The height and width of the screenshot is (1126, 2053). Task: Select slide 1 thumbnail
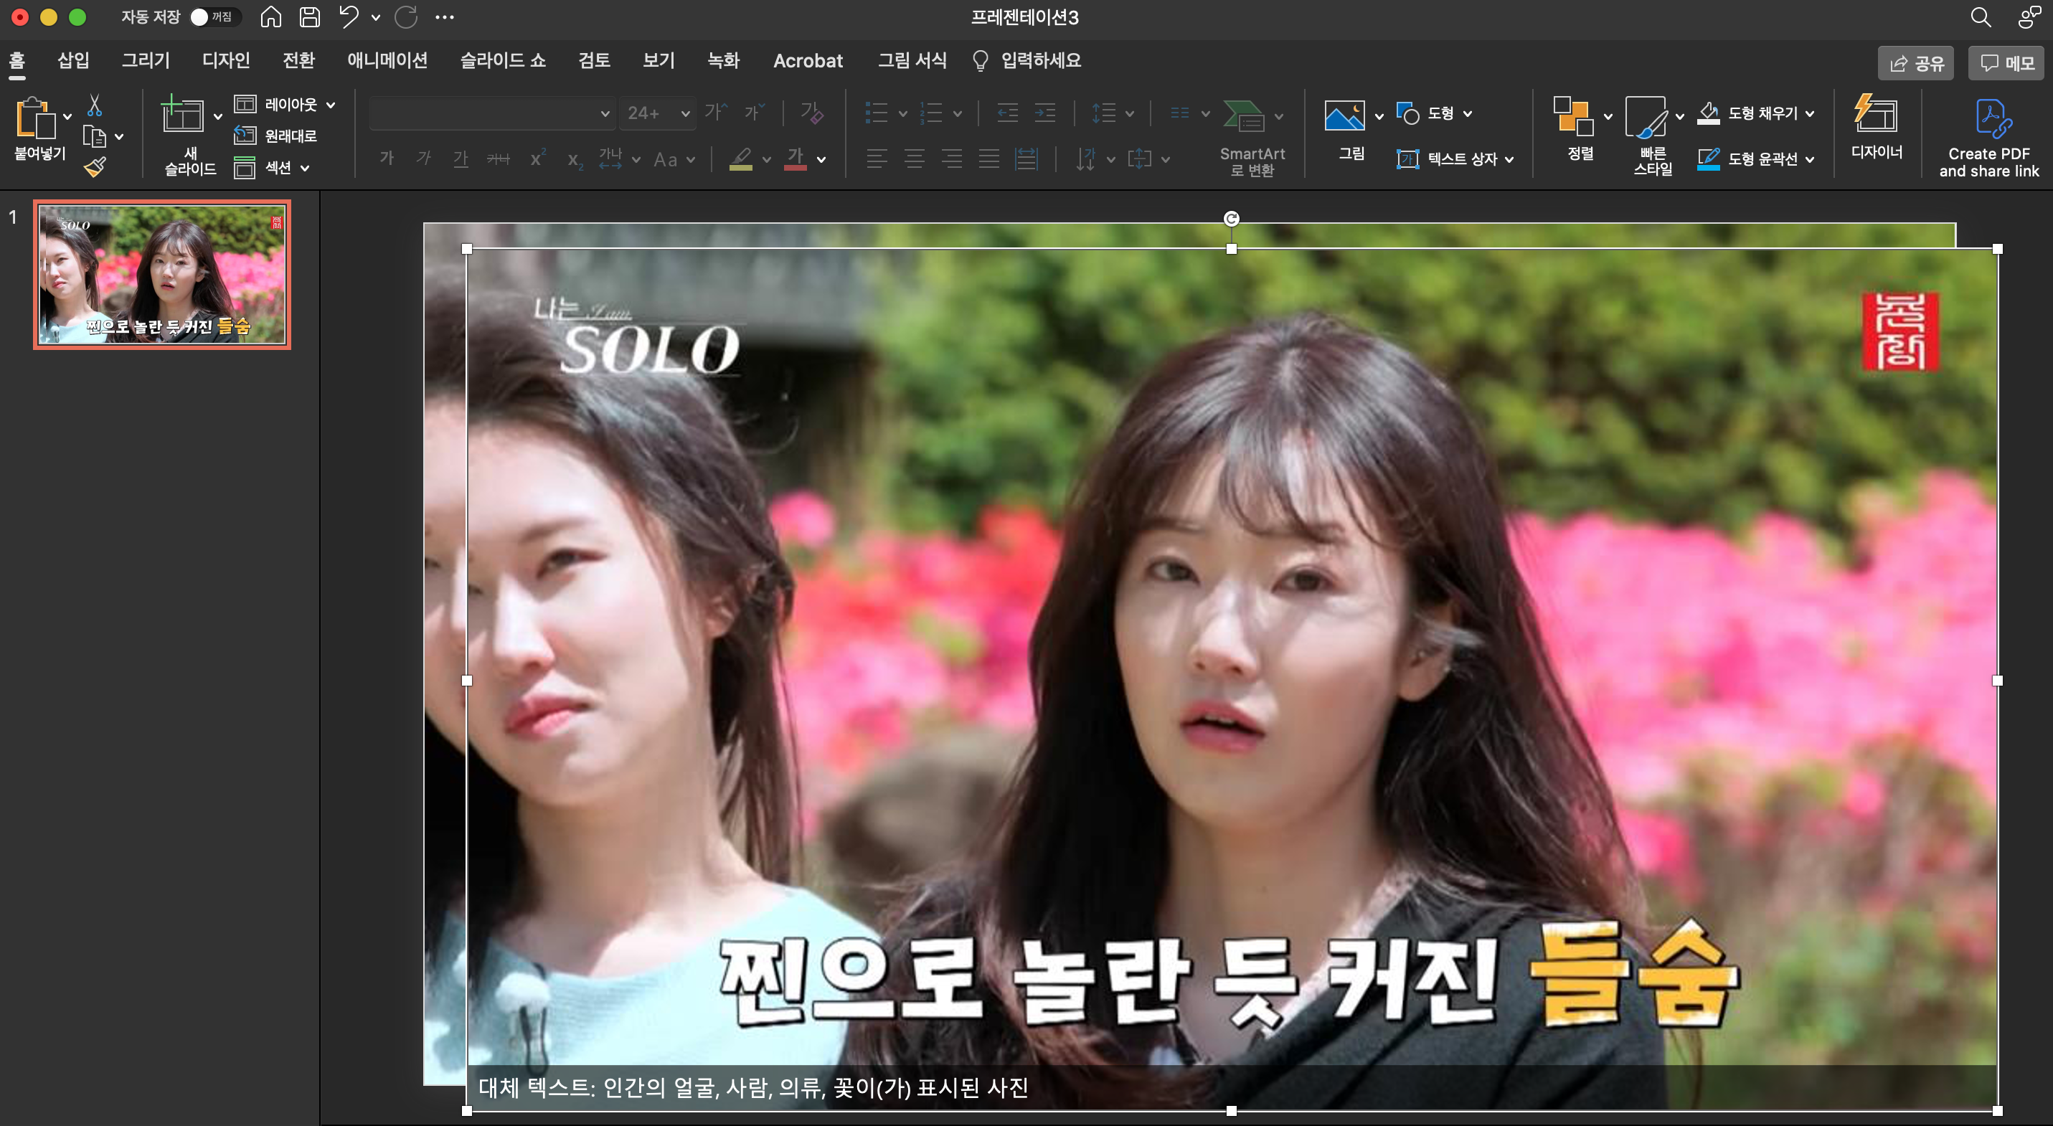tap(162, 274)
